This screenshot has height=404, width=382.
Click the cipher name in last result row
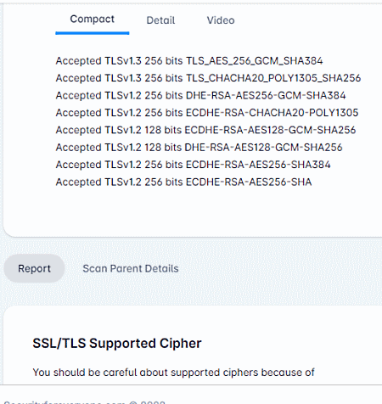[249, 182]
